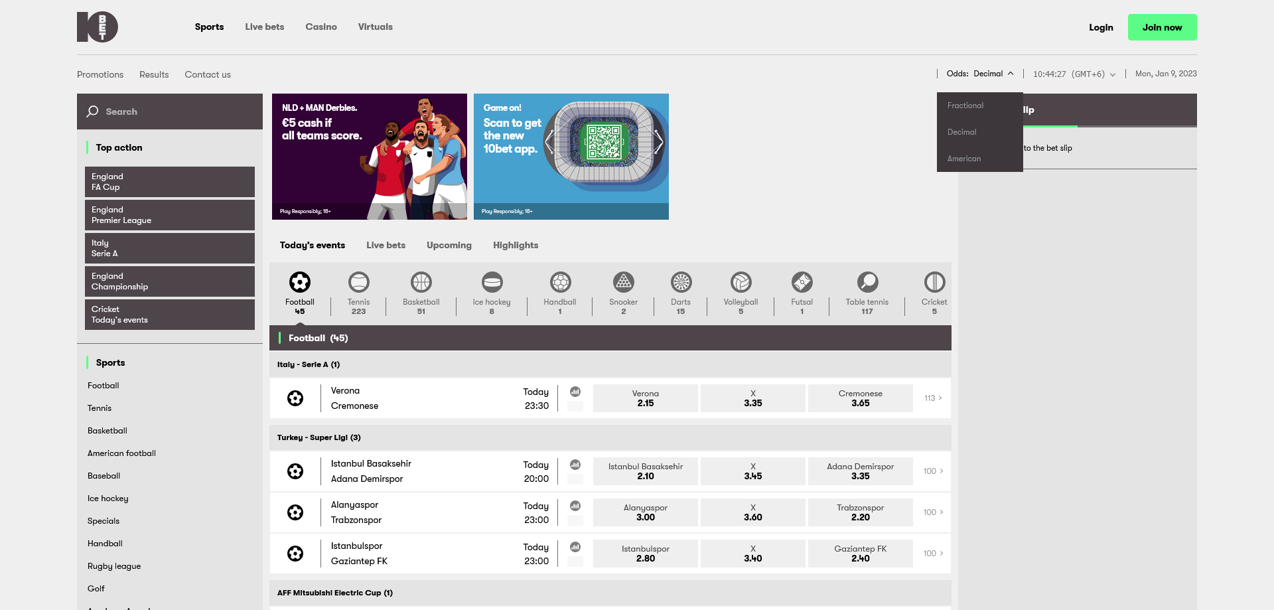The height and width of the screenshot is (610, 1274).
Task: Select the Futsal sport icon
Action: (x=802, y=282)
